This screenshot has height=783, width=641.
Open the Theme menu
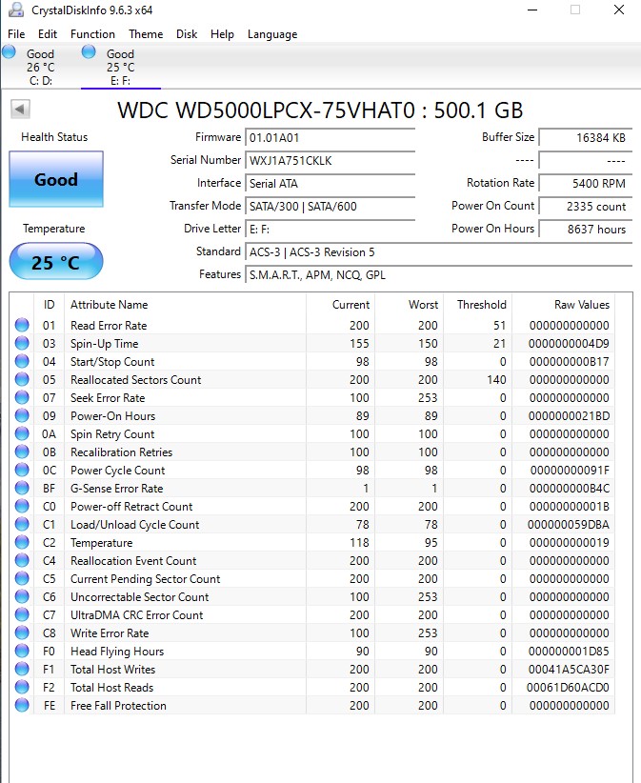(146, 34)
